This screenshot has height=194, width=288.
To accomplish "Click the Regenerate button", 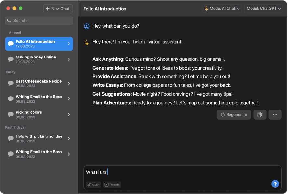I will (x=234, y=115).
